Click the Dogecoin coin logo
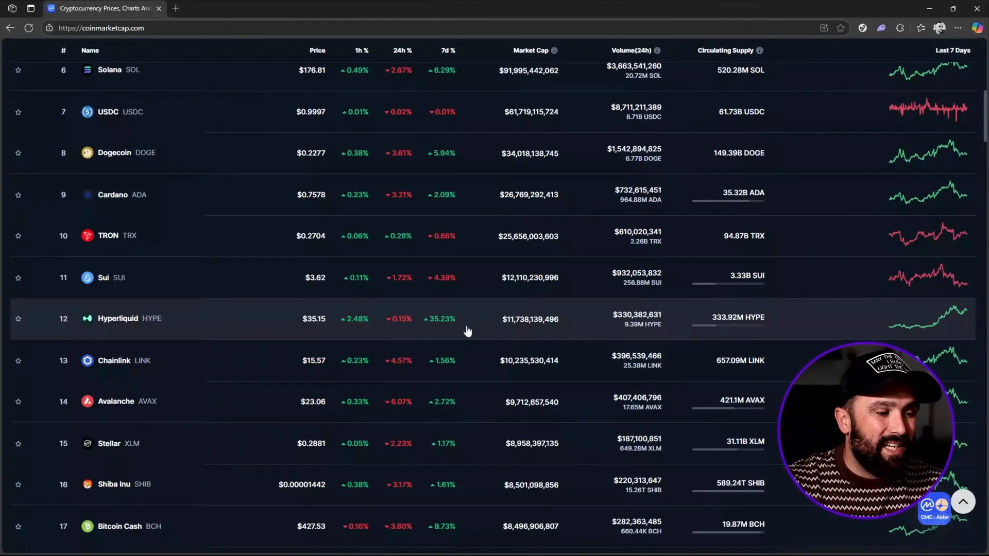Screen dimensions: 989x556 pos(88,152)
